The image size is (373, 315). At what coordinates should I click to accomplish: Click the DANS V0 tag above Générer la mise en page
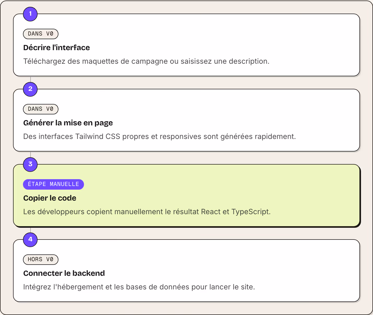click(41, 109)
